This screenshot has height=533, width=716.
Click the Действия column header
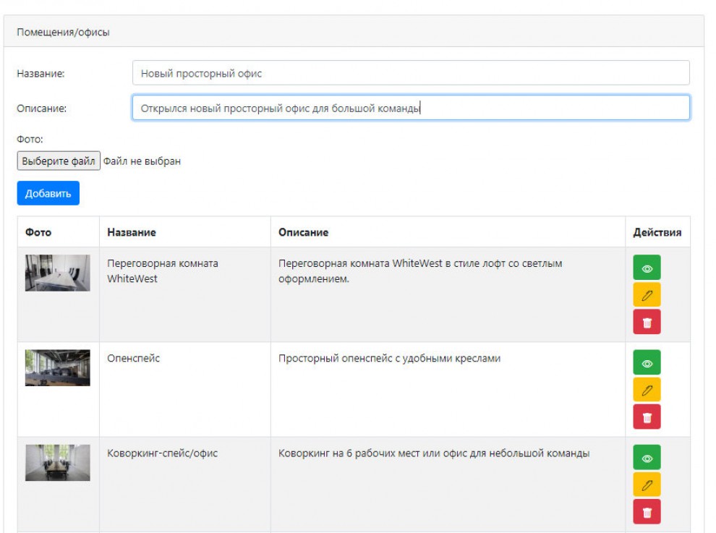pyautogui.click(x=657, y=232)
